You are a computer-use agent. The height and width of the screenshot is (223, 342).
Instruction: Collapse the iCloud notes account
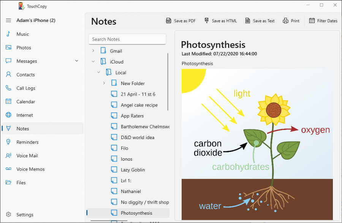[x=93, y=62]
